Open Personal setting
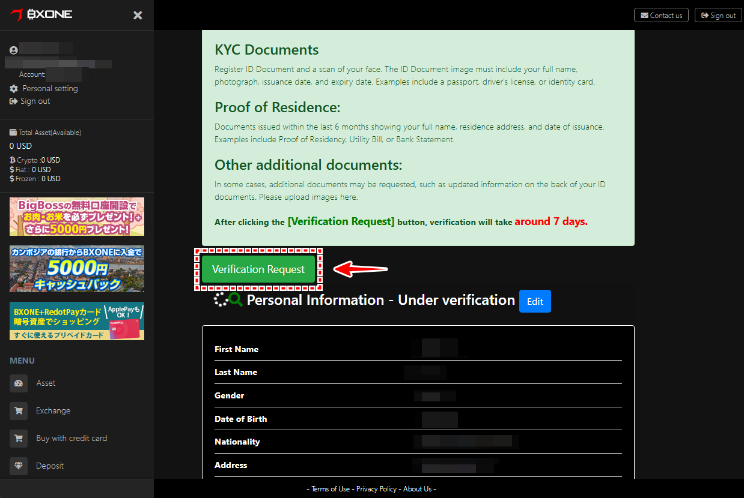 point(50,88)
